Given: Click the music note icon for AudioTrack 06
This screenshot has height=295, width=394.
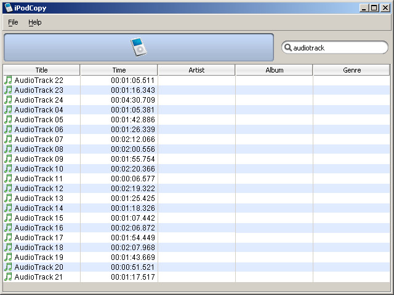Looking at the screenshot, I should coord(8,130).
